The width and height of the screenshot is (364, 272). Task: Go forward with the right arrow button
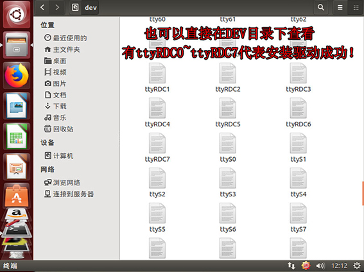[x=57, y=8]
